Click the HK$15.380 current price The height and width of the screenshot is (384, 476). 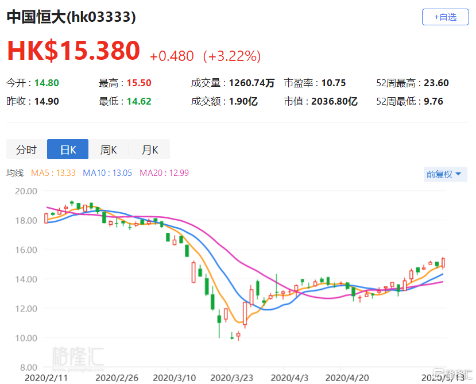[73, 51]
